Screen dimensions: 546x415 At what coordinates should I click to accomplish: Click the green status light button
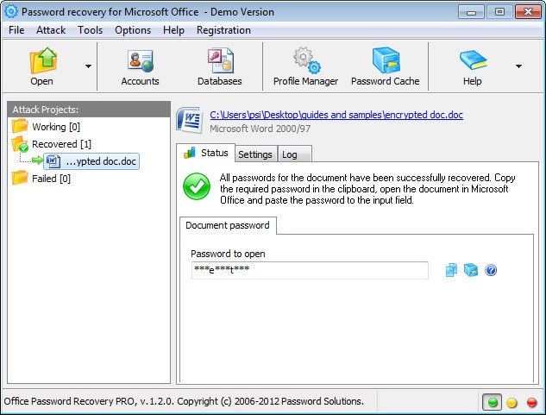(x=493, y=402)
